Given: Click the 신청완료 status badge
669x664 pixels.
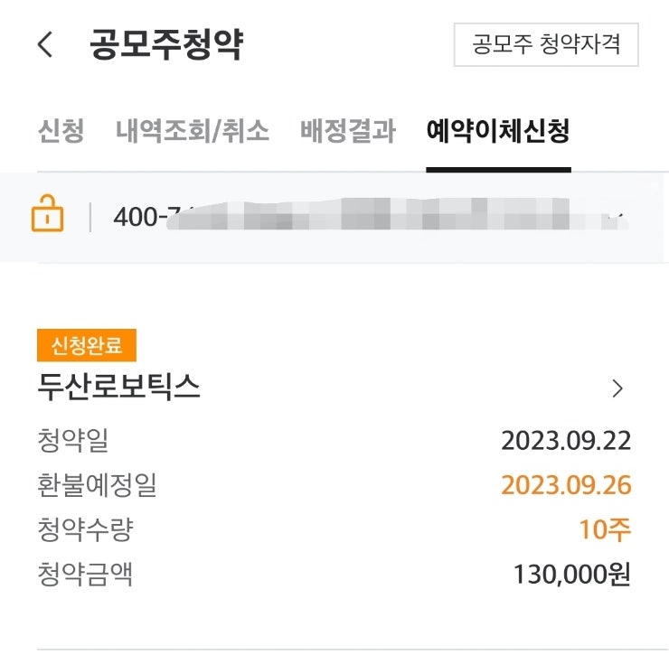Looking at the screenshot, I should click(x=87, y=344).
